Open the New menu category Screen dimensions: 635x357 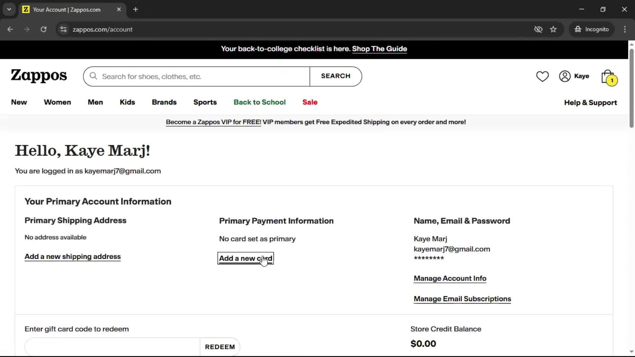tap(19, 102)
